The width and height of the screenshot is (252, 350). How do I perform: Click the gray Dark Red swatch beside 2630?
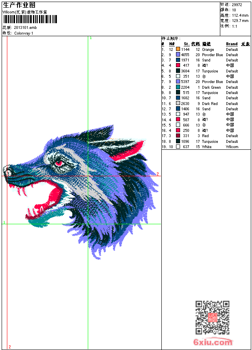pos(178,103)
